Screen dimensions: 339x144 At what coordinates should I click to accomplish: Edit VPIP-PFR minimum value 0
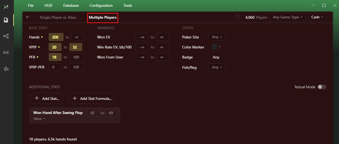coord(55,67)
